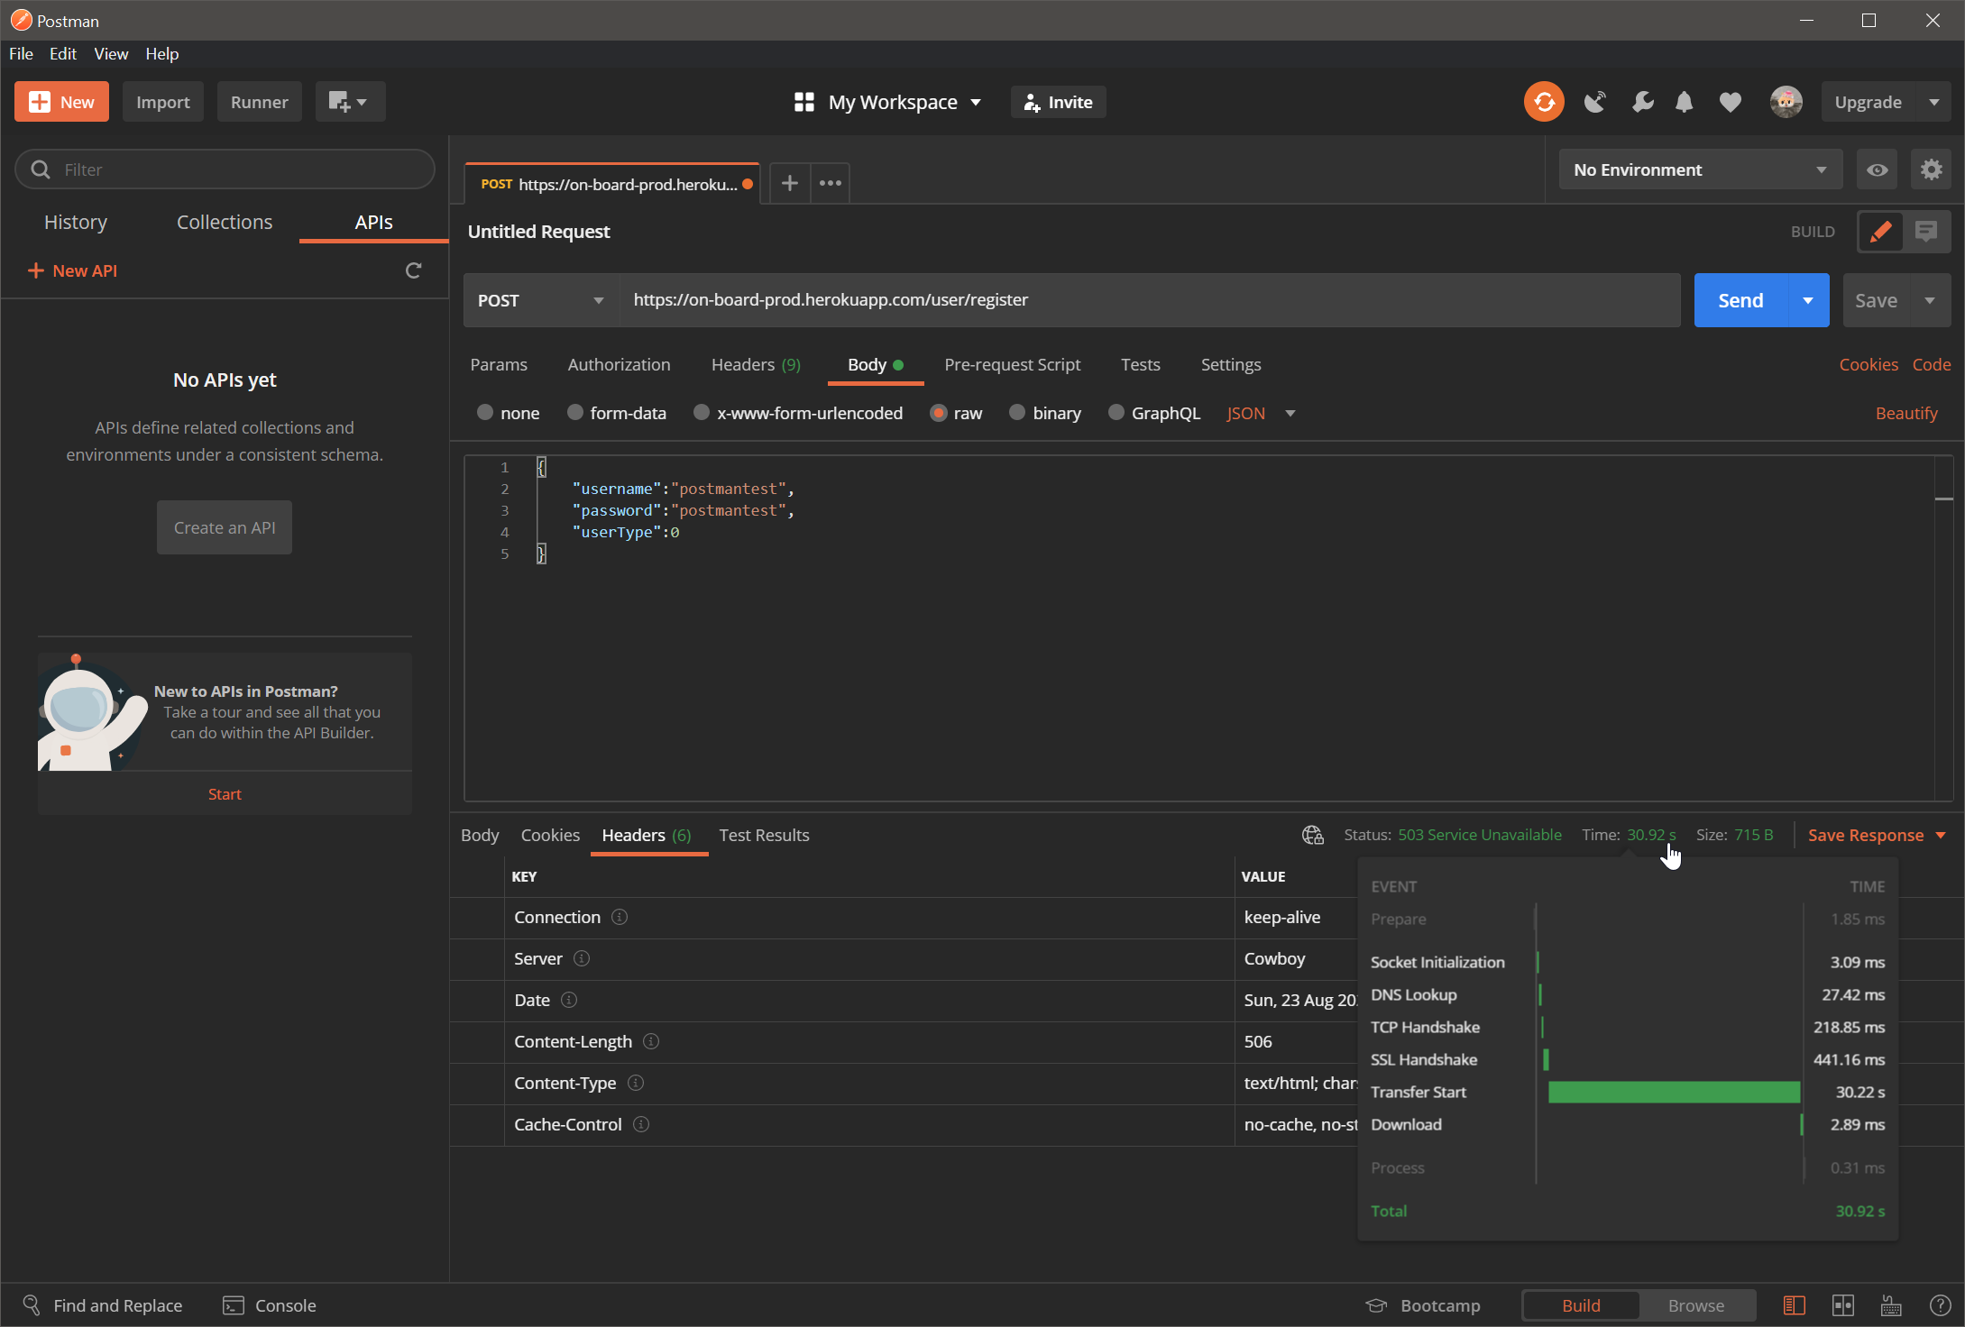
Task: Open the No Environment selector
Action: tap(1699, 169)
